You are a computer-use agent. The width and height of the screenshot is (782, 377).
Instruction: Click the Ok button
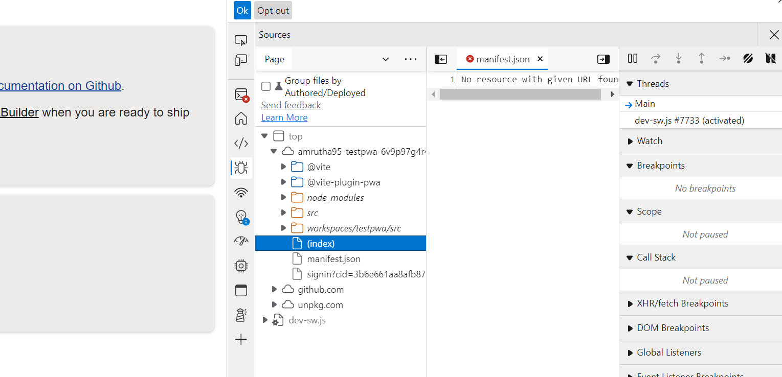pos(242,11)
